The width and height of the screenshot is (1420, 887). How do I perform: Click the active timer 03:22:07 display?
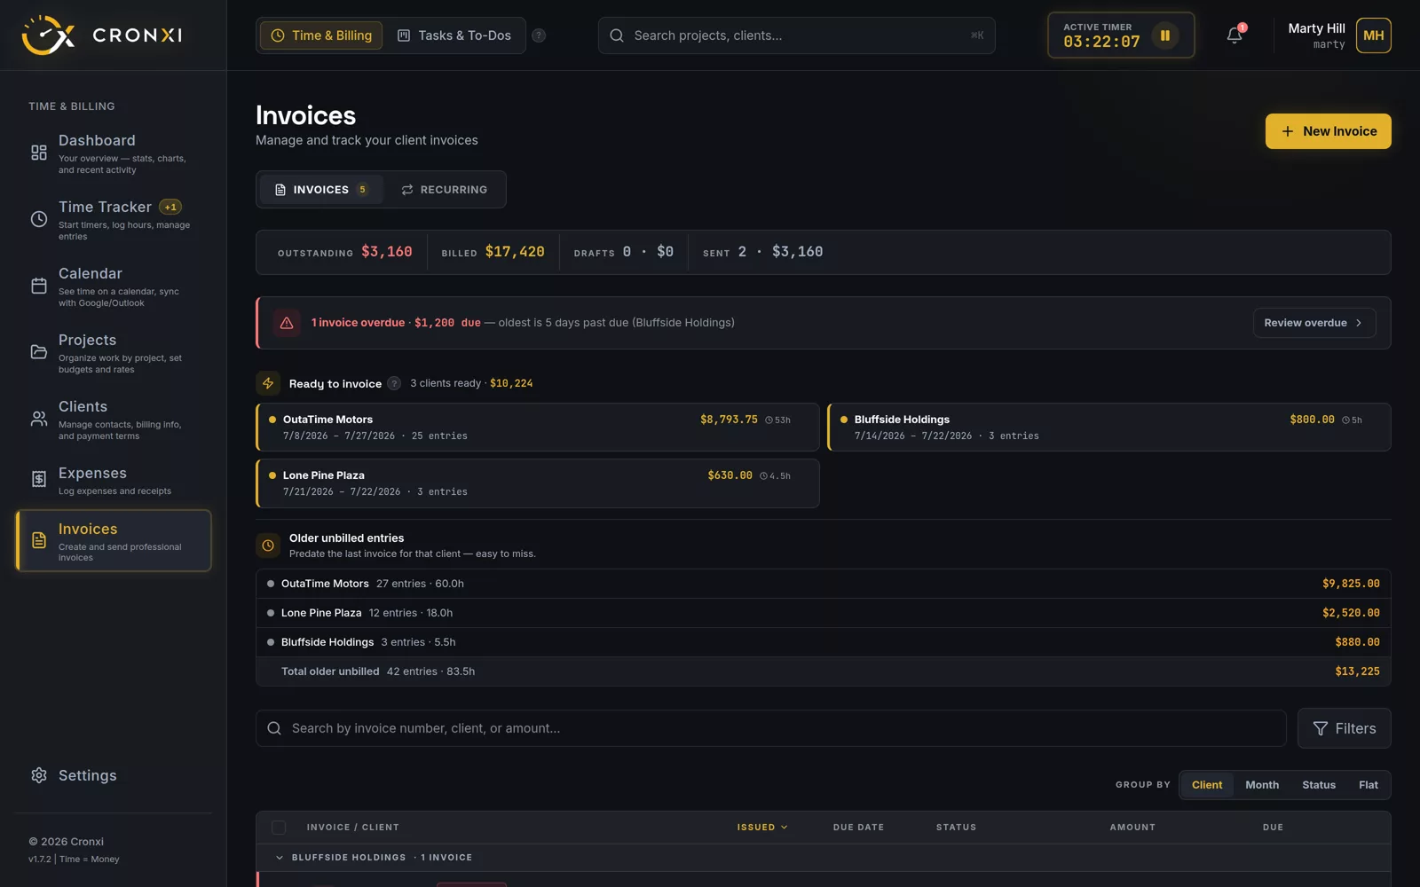1101,42
